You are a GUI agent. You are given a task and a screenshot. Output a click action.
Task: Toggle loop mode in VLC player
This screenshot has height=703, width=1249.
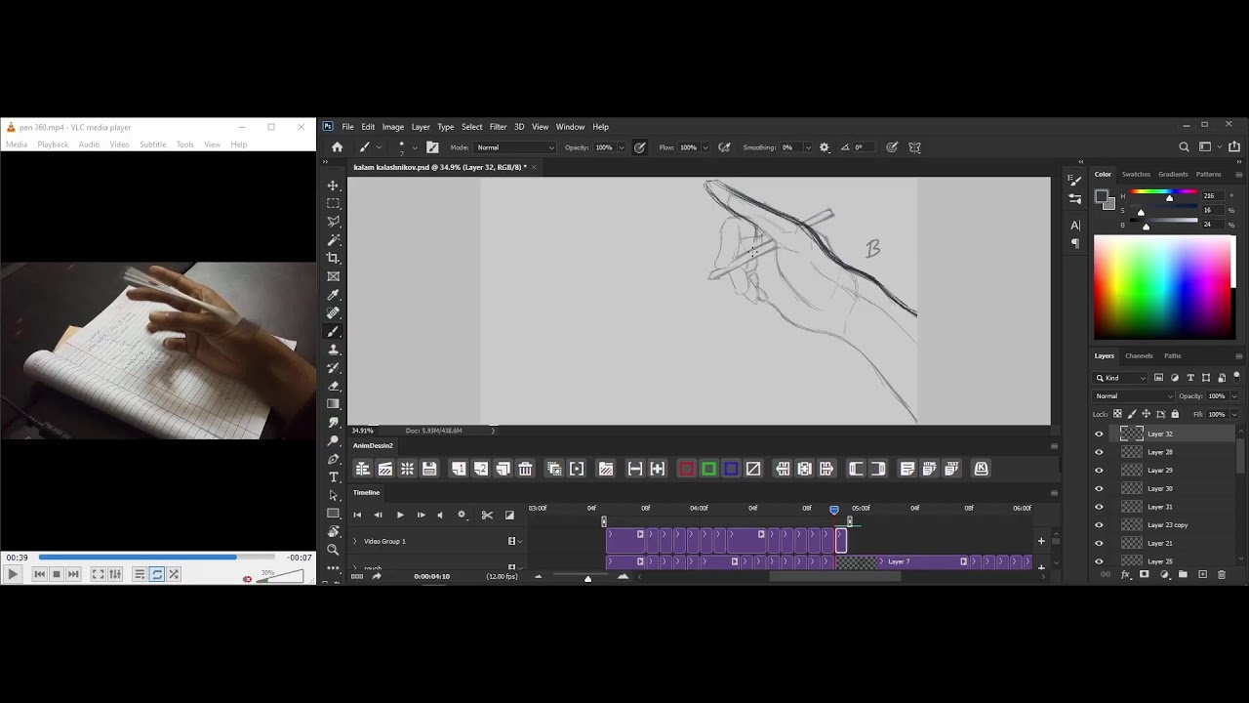[156, 574]
